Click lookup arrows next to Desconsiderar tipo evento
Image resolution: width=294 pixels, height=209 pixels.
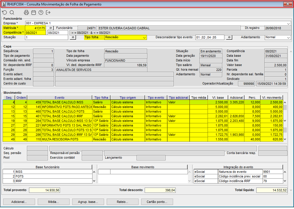click(x=229, y=37)
